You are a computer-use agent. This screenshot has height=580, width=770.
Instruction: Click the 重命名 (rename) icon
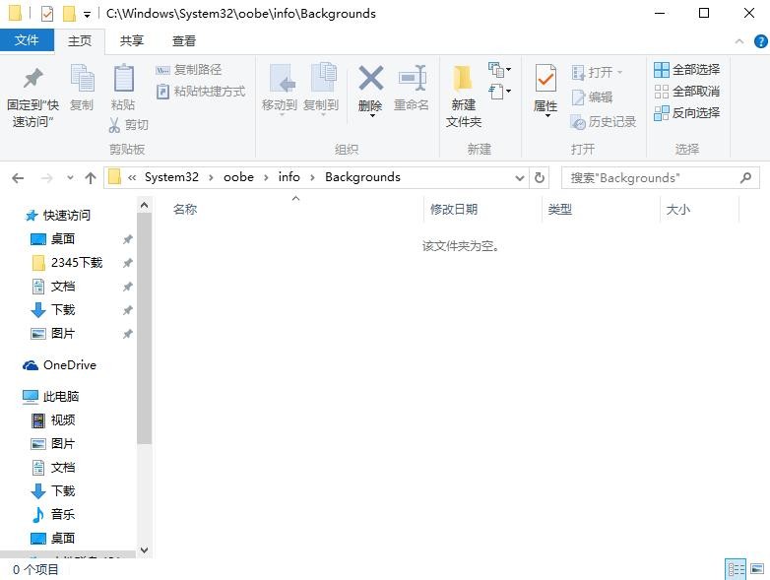click(412, 78)
